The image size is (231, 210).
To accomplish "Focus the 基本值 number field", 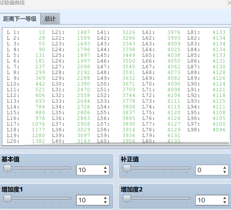I will pos(93,170).
